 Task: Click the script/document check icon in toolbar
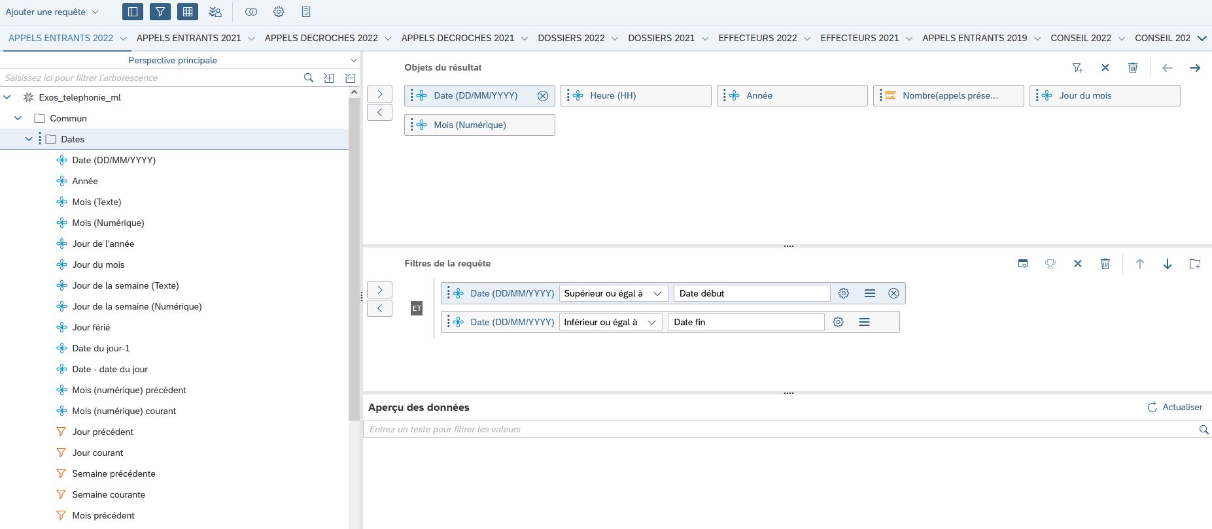click(x=306, y=12)
